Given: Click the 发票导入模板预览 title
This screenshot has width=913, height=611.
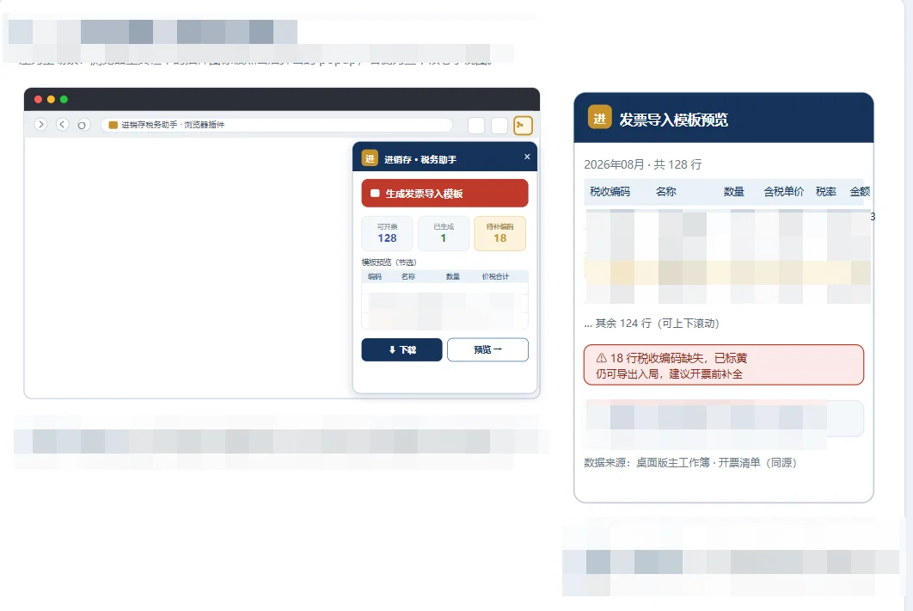Looking at the screenshot, I should tap(674, 120).
